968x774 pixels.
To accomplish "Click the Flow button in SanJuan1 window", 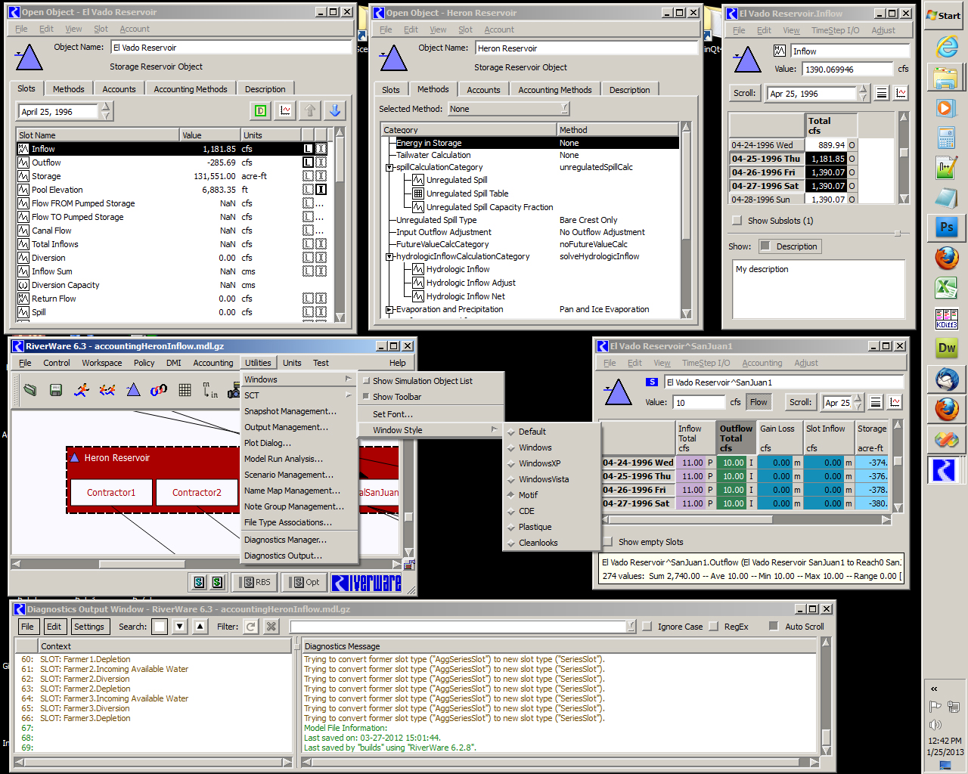I will click(759, 402).
